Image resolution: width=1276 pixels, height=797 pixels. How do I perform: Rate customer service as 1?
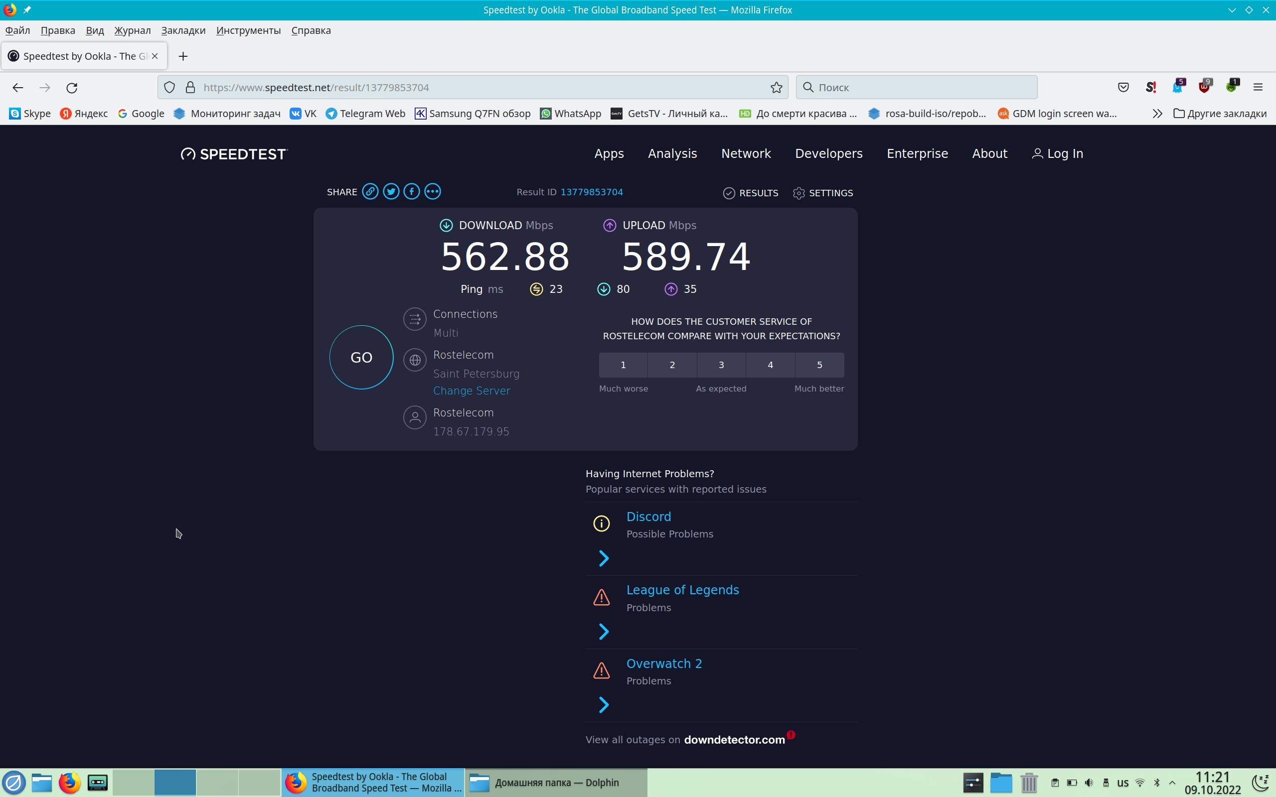pos(623,365)
